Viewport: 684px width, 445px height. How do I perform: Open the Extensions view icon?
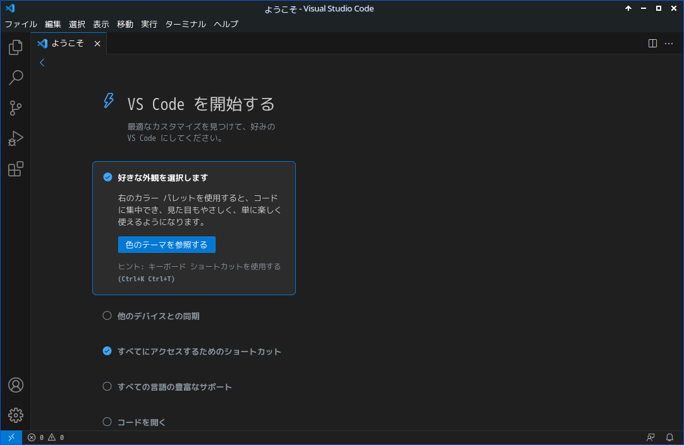[15, 169]
